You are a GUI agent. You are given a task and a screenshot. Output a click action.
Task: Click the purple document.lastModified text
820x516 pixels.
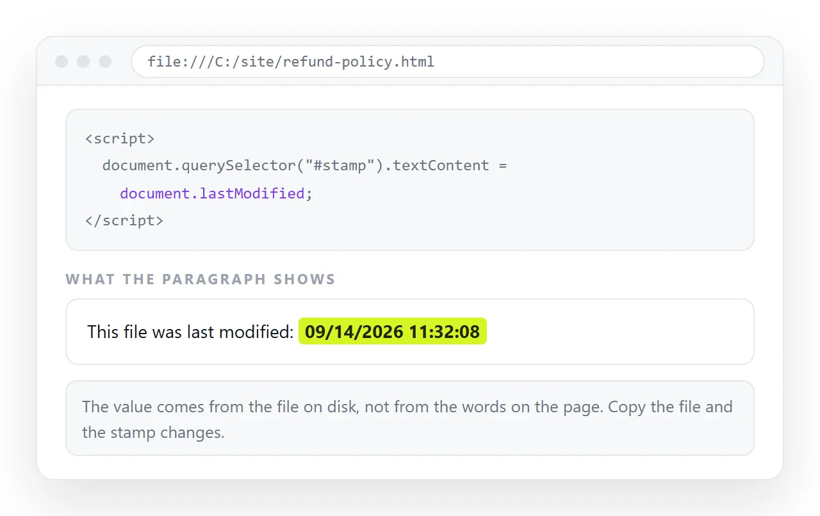(x=212, y=193)
